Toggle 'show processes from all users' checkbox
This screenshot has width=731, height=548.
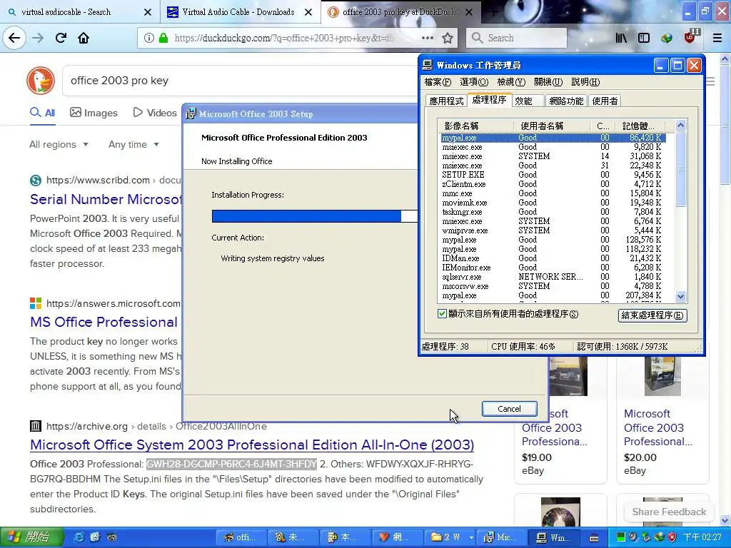coord(442,314)
